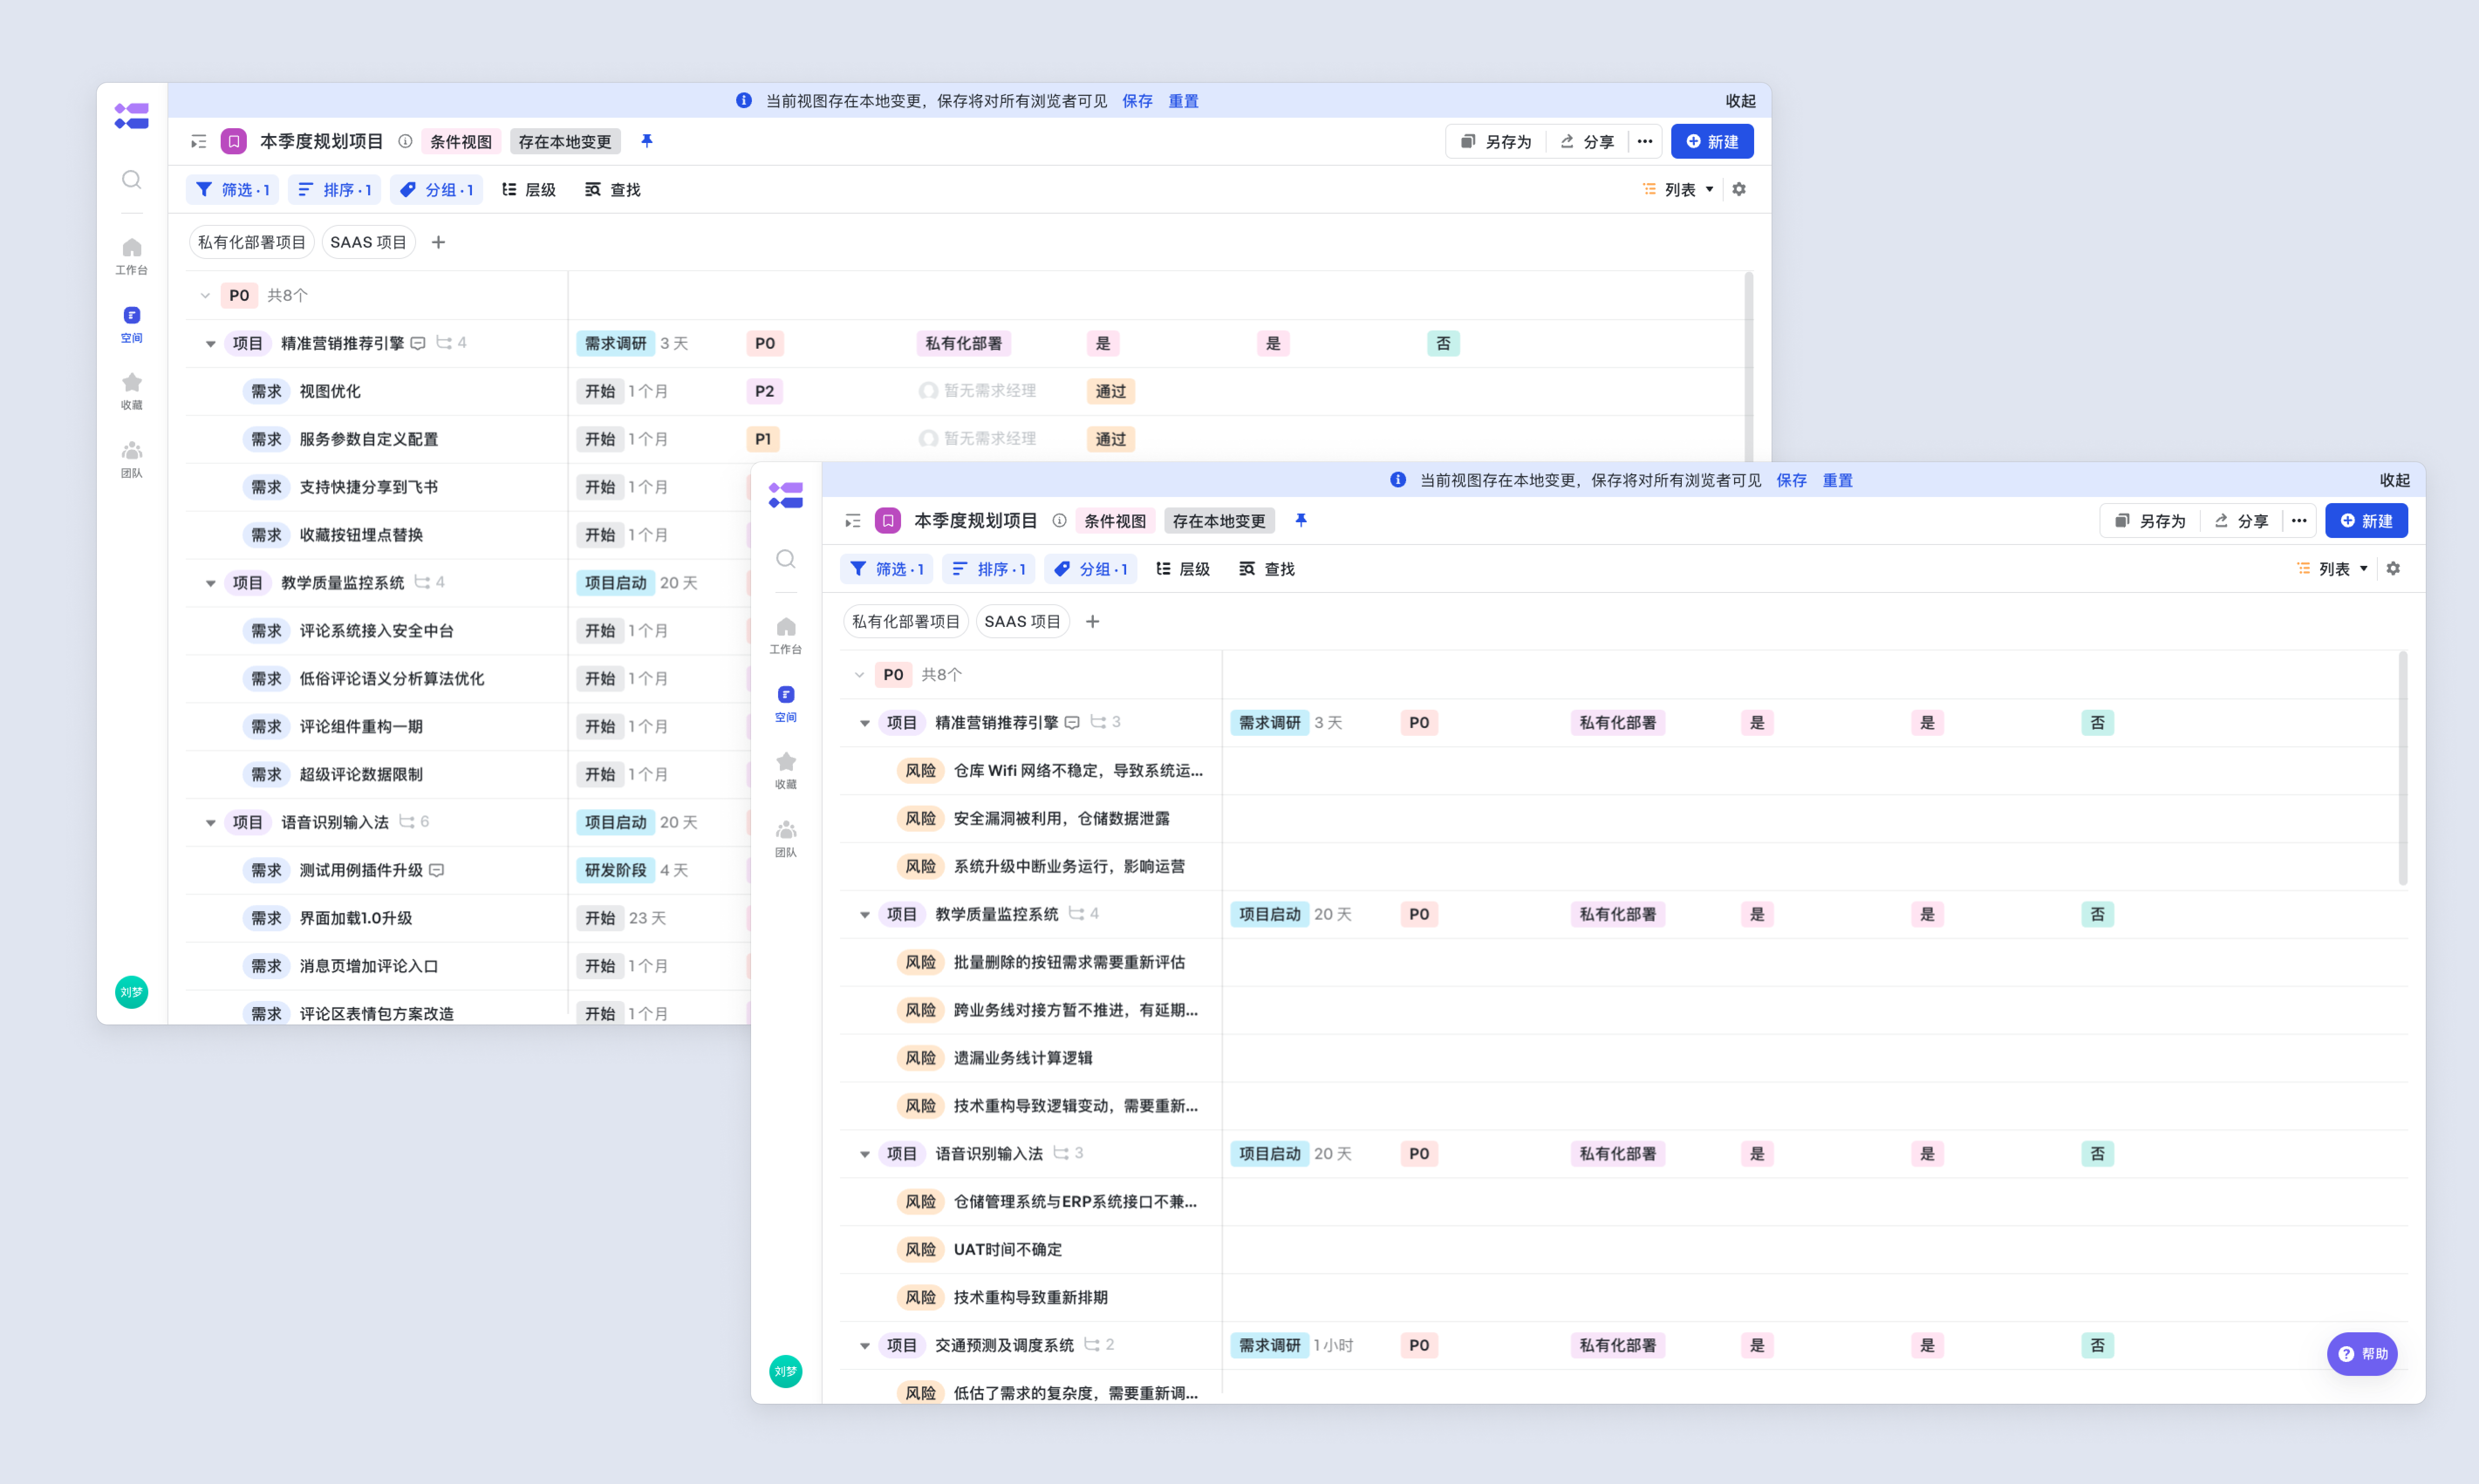Open comments on 测试用例插件升级 in back window
The height and width of the screenshot is (1484, 2479).
[x=436, y=870]
